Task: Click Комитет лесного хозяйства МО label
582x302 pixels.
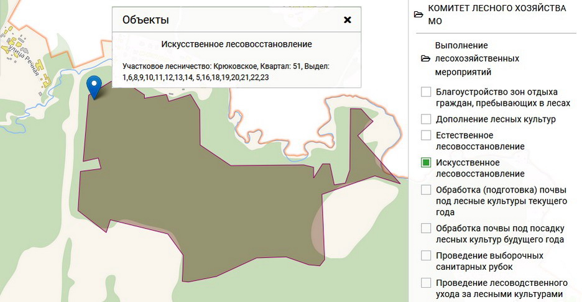Action: pyautogui.click(x=497, y=14)
